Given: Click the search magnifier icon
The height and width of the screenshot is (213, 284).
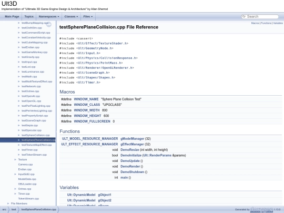Looking at the screenshot, I should (244, 16).
